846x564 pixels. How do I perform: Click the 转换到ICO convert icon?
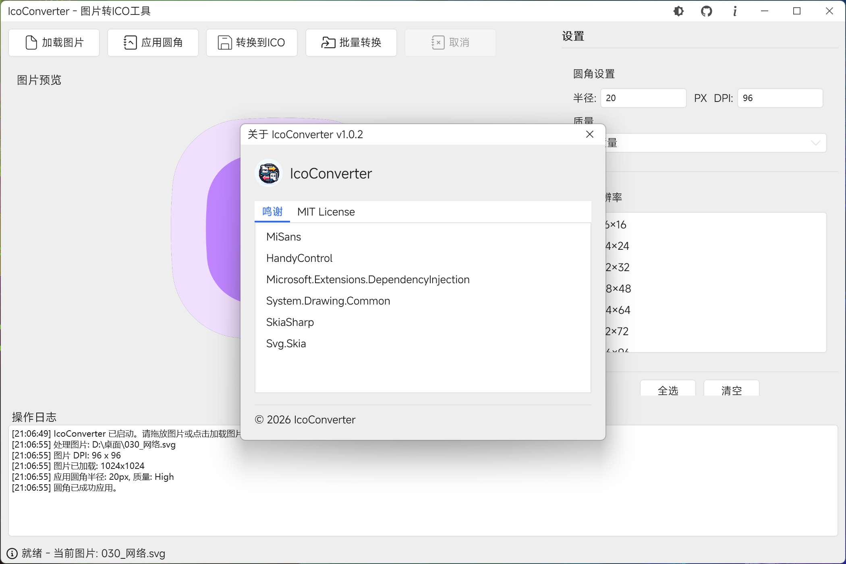251,42
